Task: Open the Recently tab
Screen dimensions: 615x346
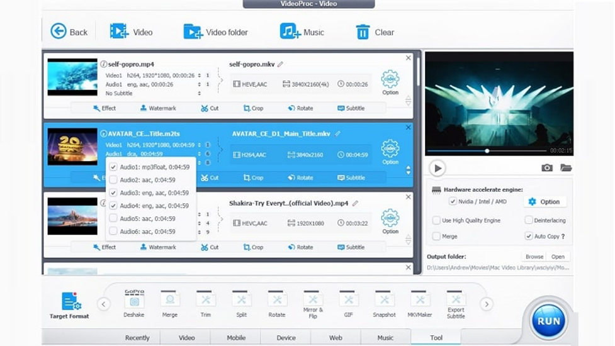Action: pos(137,338)
